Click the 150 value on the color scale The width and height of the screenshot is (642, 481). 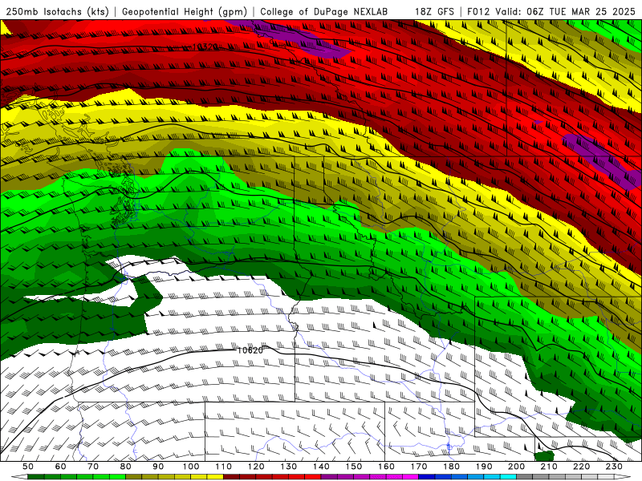coord(354,467)
